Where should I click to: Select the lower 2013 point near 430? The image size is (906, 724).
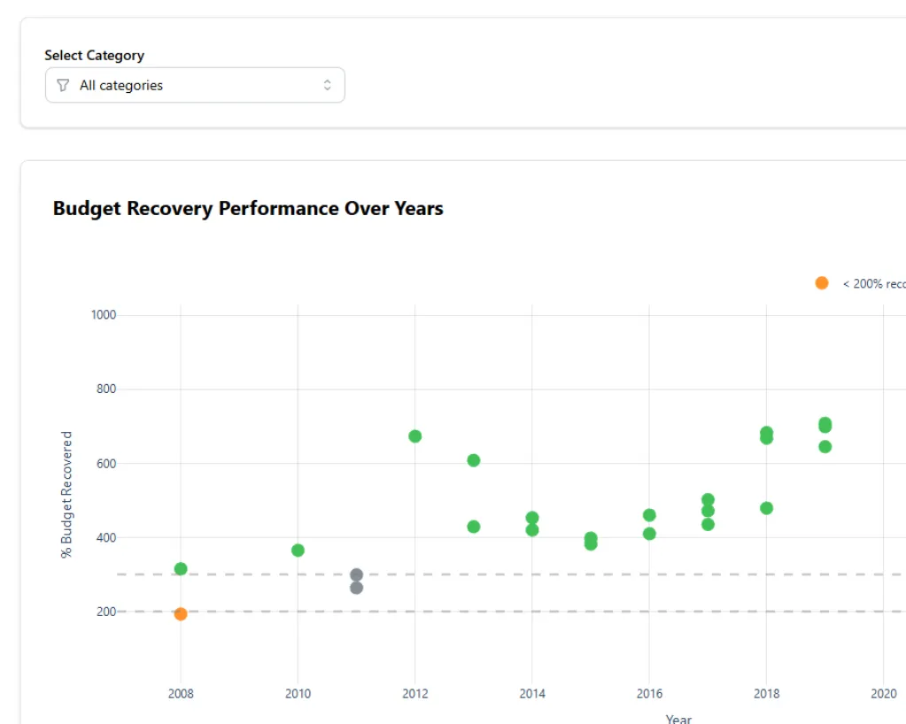(474, 527)
